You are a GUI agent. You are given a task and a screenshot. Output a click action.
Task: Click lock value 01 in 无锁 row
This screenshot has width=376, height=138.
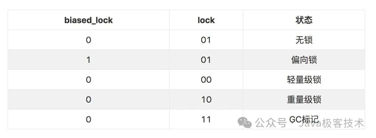tap(206, 40)
